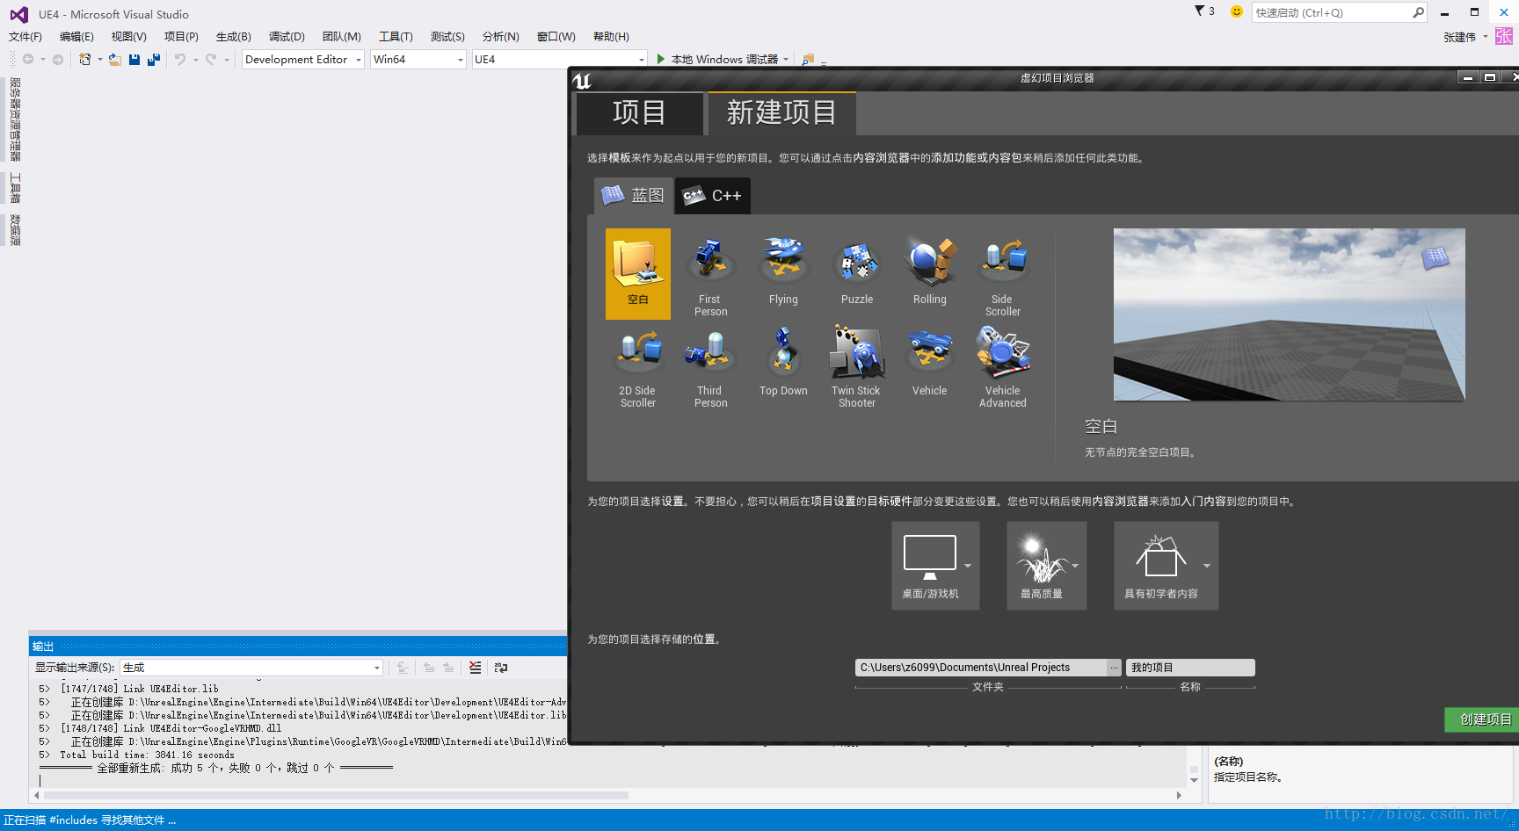Image resolution: width=1519 pixels, height=831 pixels.
Task: Clear all output in the Output panel
Action: (x=475, y=668)
